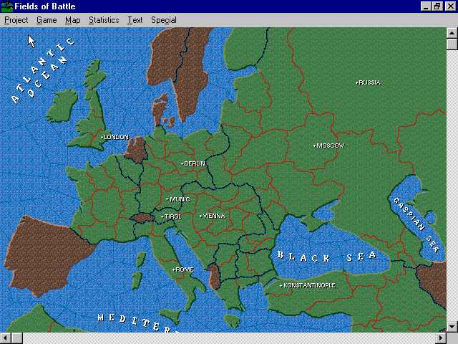Viewport: 458px width, 344px height.
Task: Restore the Fields of Battle window
Action: [x=437, y=6]
